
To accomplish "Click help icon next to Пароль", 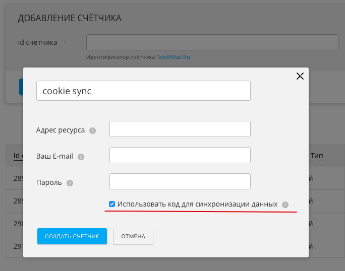I will (70, 183).
